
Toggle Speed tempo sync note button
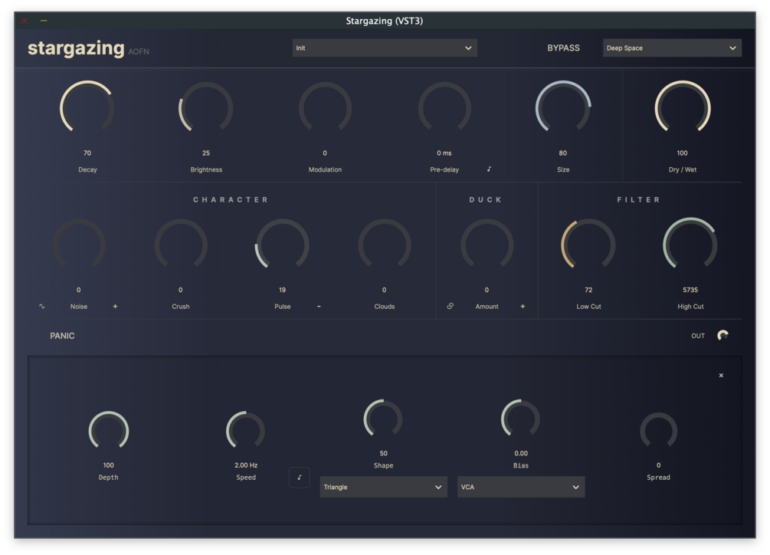pyautogui.click(x=299, y=477)
